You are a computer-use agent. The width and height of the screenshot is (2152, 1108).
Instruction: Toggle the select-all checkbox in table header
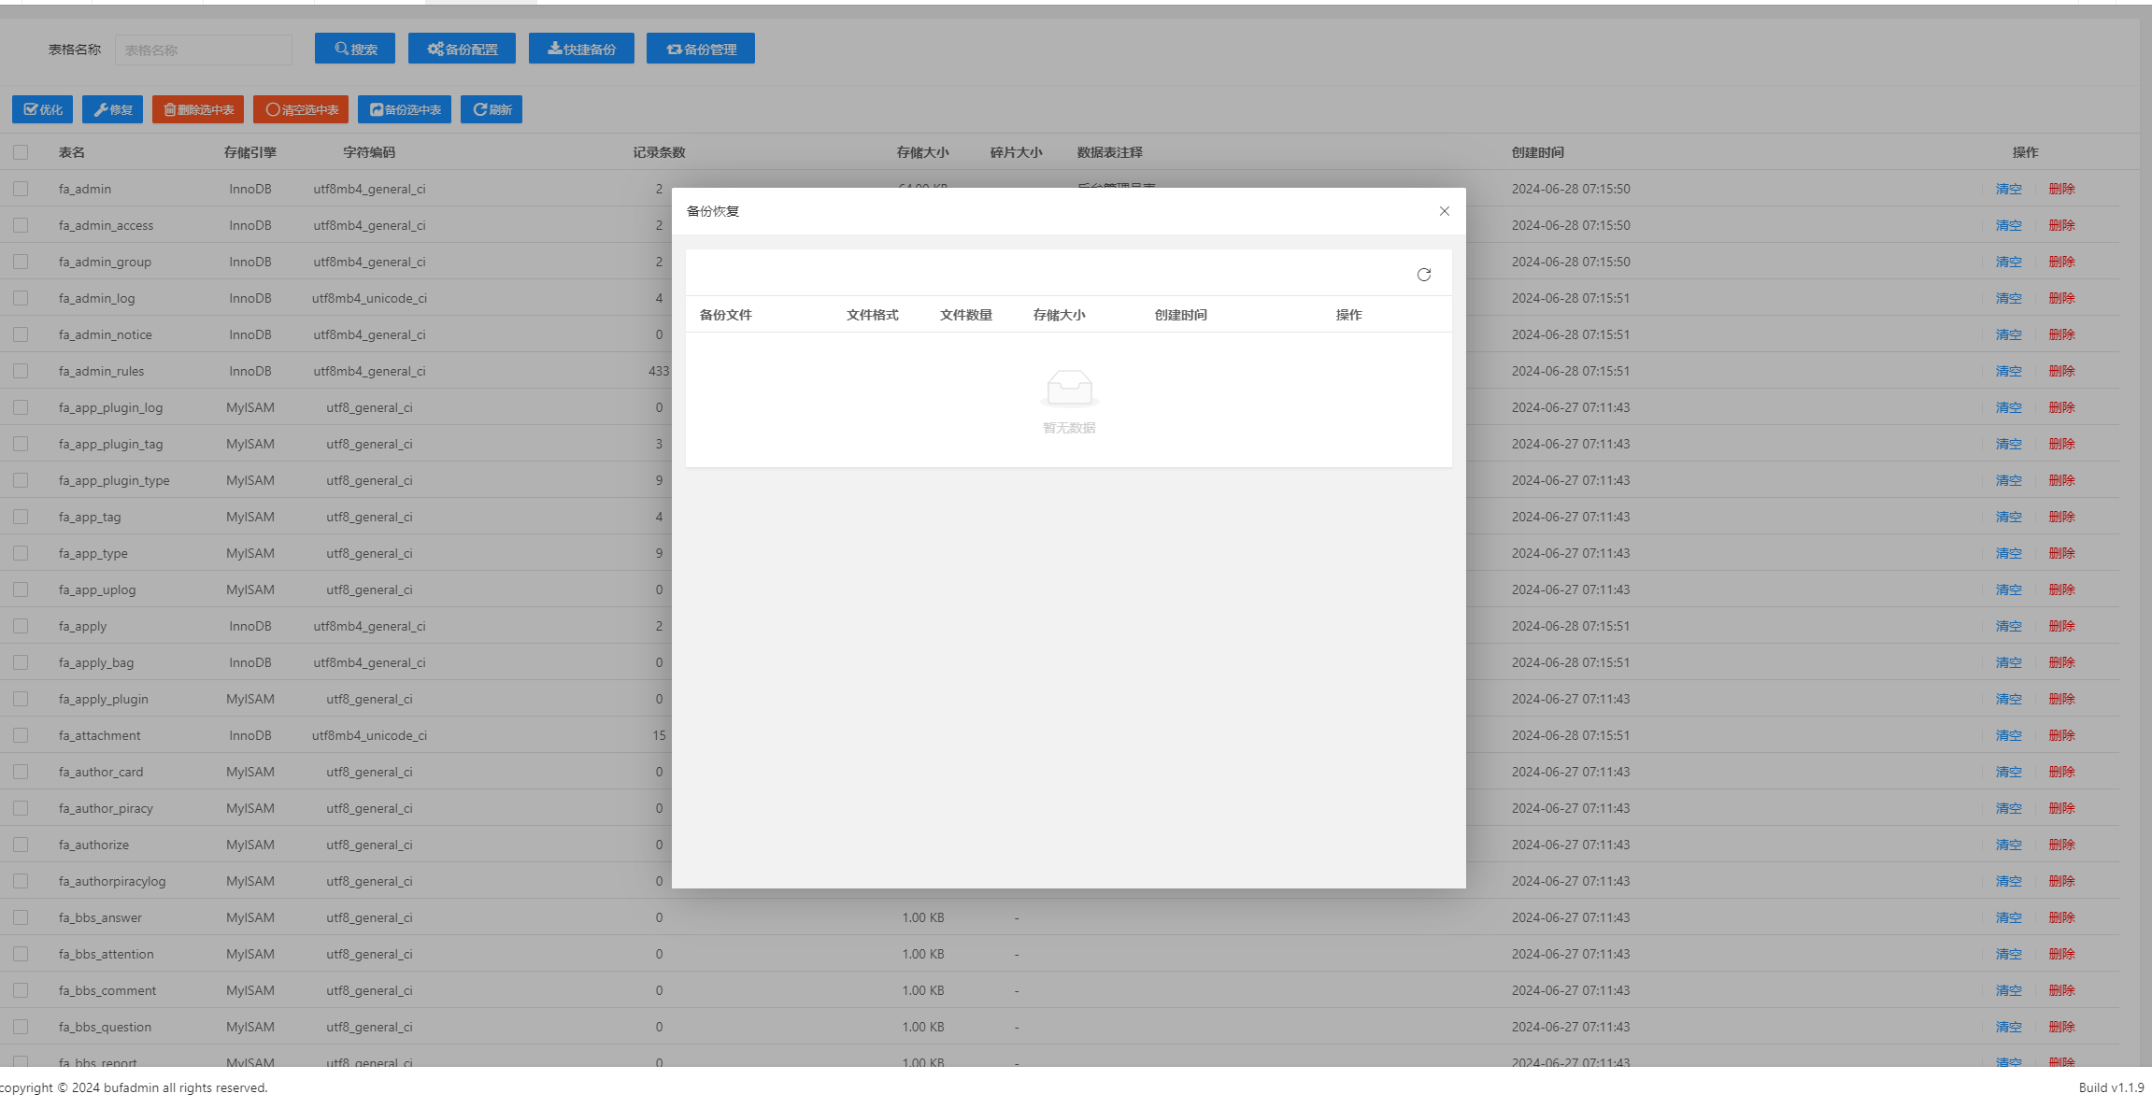click(x=21, y=152)
